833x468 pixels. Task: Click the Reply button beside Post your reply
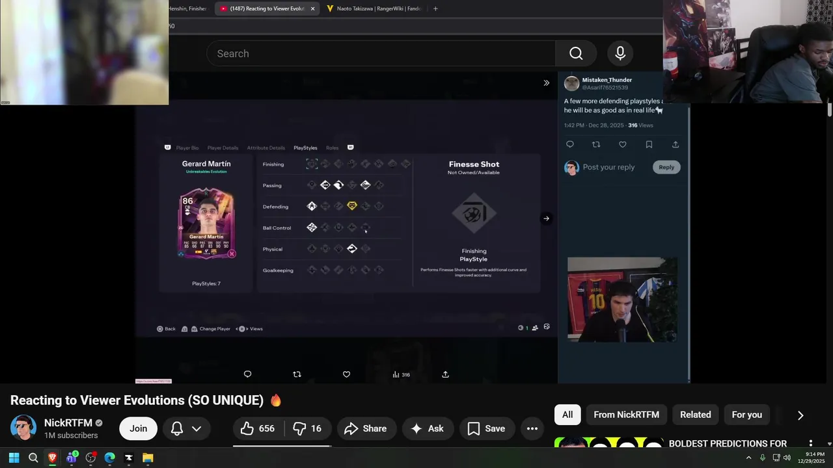click(x=666, y=167)
